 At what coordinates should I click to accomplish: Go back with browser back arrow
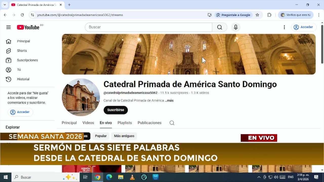click(5, 15)
